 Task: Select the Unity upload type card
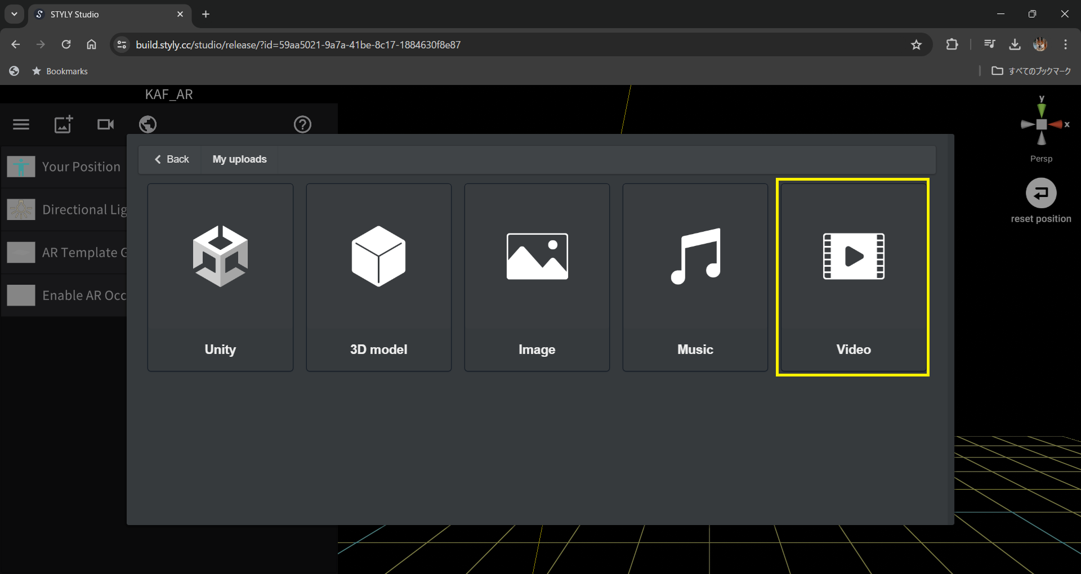[x=220, y=277]
